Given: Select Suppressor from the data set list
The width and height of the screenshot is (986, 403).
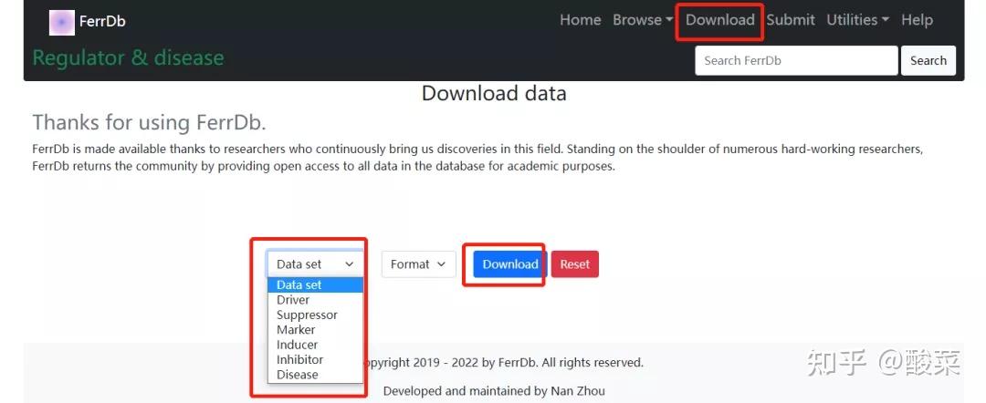Looking at the screenshot, I should 307,315.
